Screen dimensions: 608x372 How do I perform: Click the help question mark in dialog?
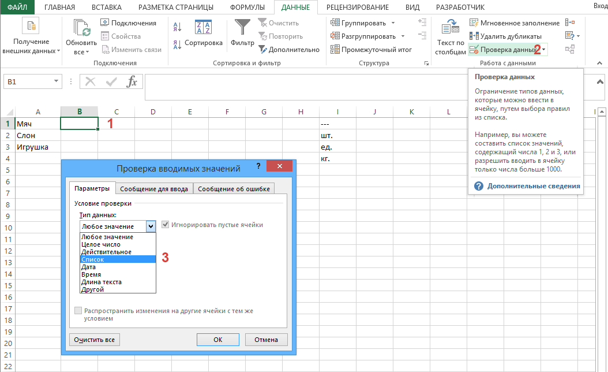(258, 166)
